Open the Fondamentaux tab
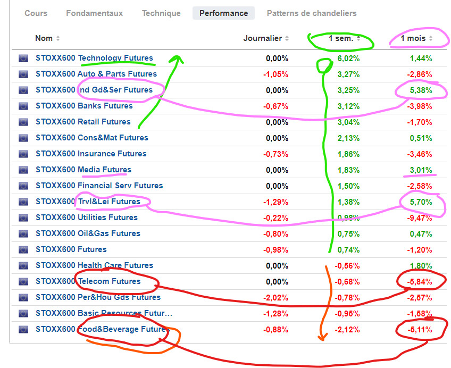 [x=94, y=13]
